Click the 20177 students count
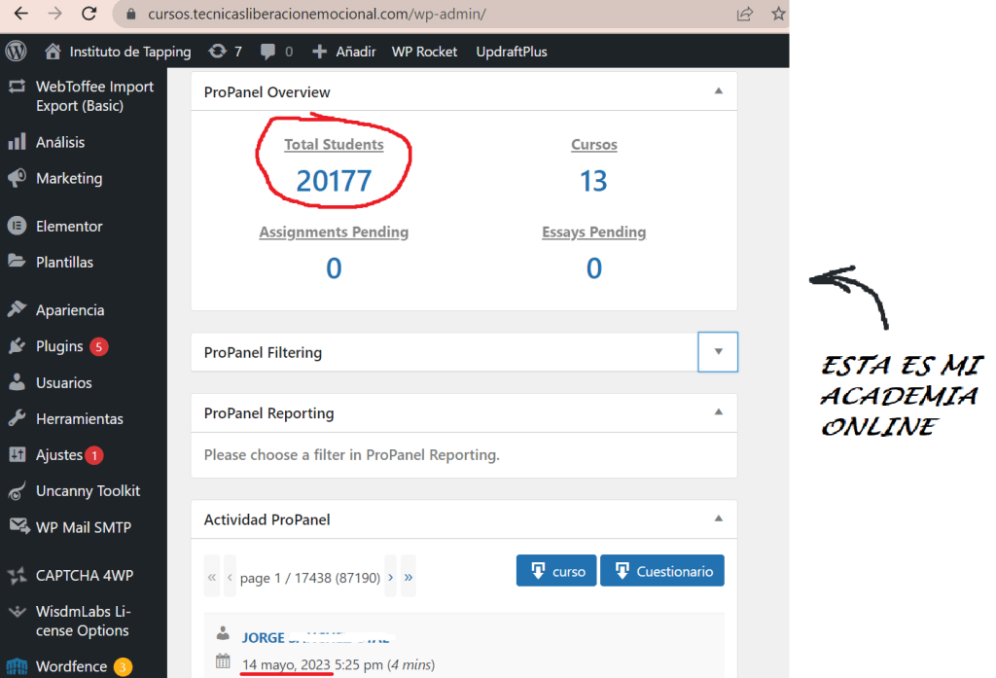The height and width of the screenshot is (678, 996). (x=335, y=181)
